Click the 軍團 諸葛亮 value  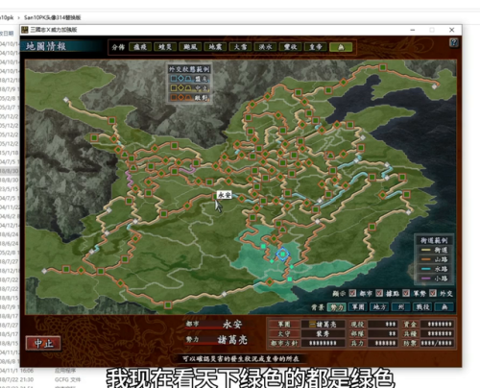point(324,325)
